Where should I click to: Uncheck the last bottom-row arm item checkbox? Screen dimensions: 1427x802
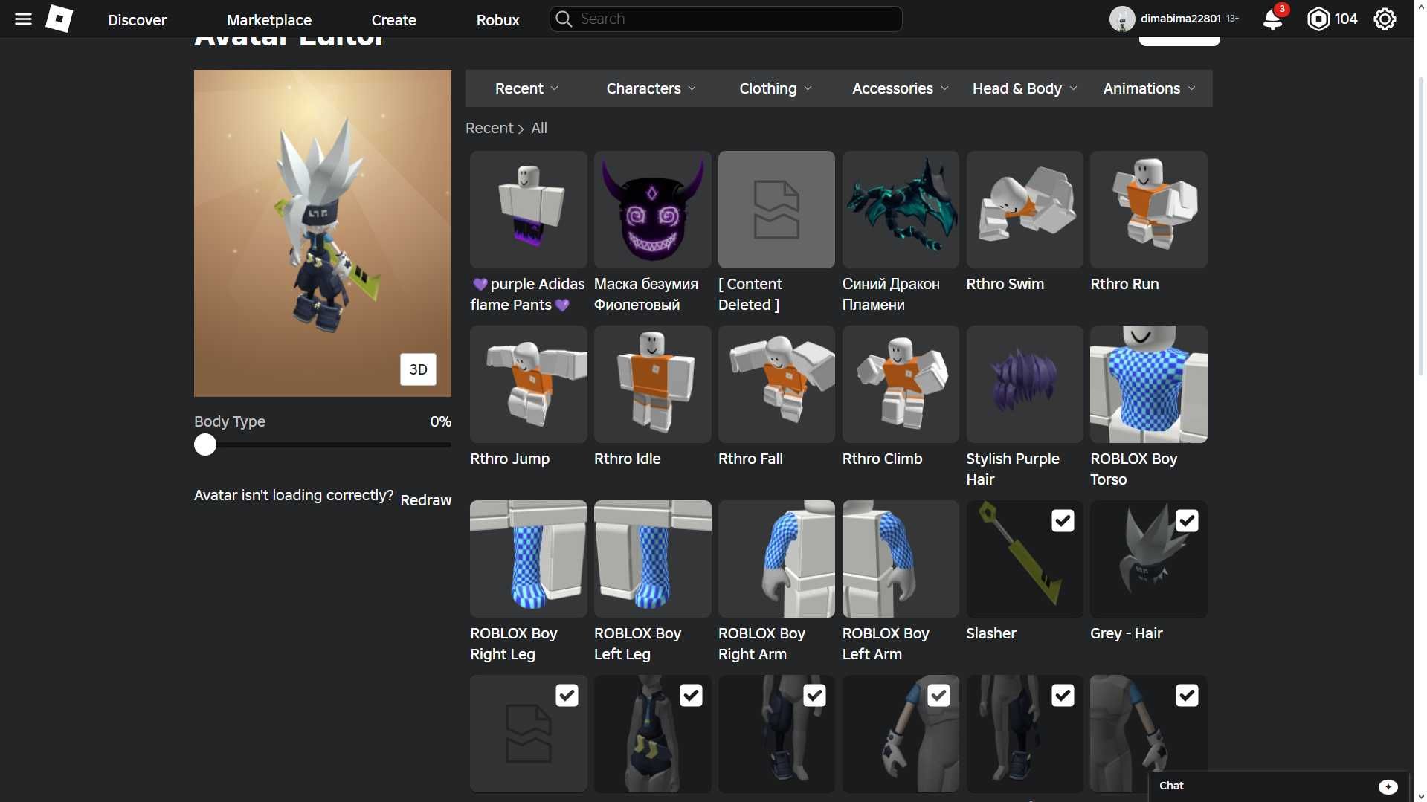(x=1187, y=696)
